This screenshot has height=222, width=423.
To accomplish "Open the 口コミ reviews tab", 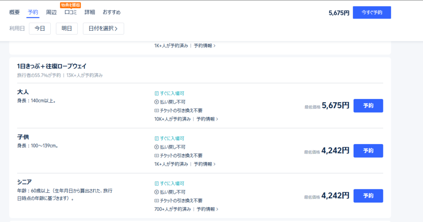I will (71, 12).
